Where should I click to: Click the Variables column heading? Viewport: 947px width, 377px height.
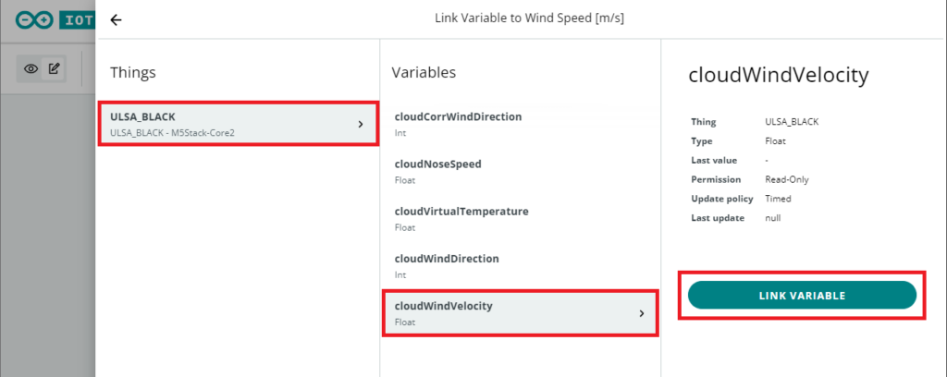(424, 72)
